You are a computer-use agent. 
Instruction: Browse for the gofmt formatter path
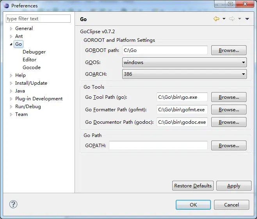coord(228,110)
